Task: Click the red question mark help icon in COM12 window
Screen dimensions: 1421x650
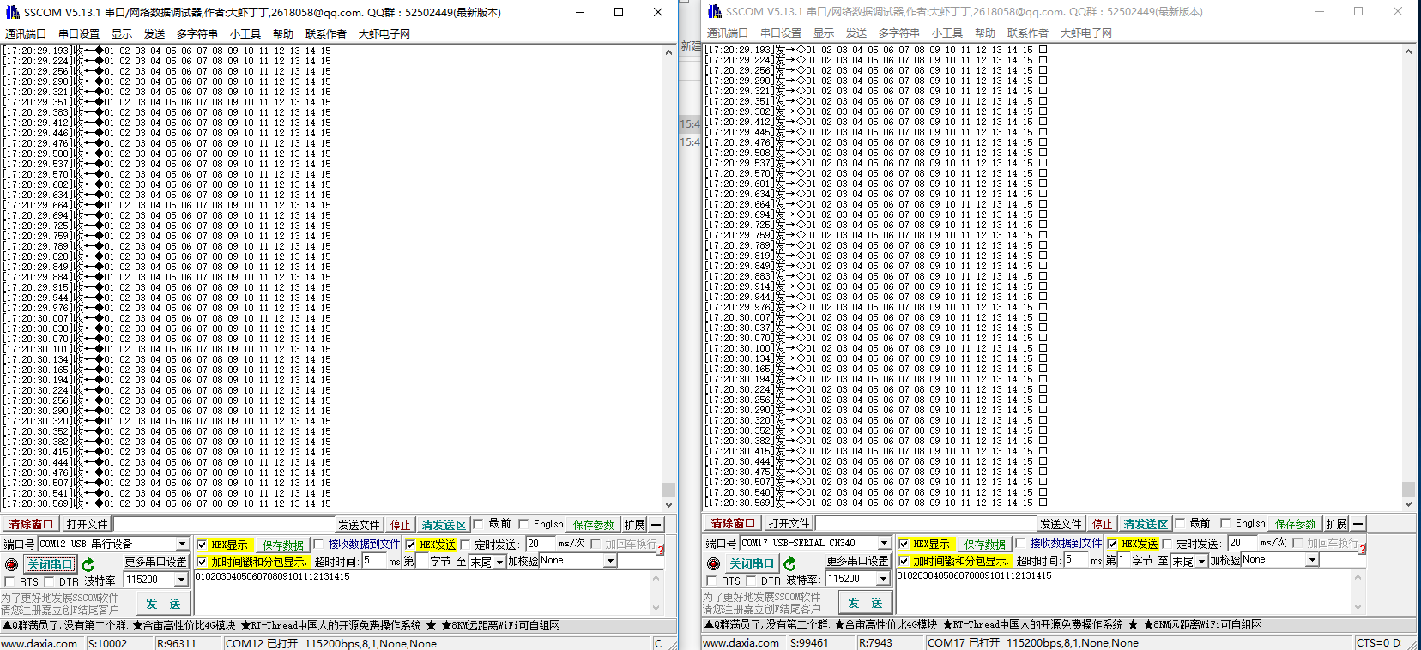Action: 661,549
